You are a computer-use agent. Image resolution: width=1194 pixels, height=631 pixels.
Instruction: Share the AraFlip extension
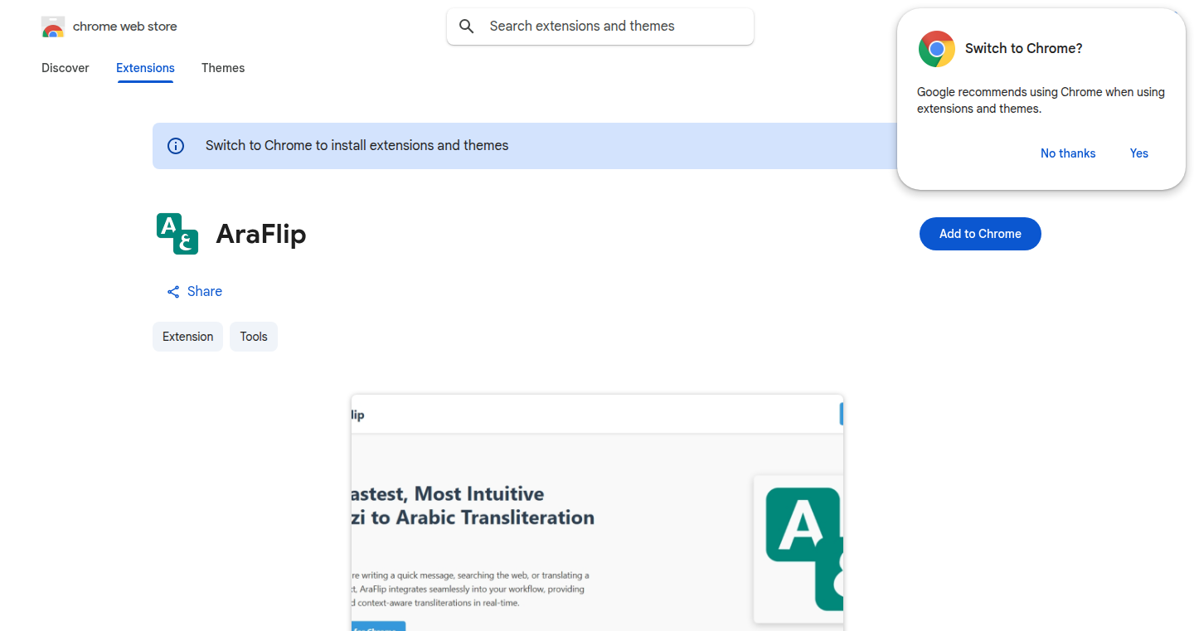click(x=195, y=292)
